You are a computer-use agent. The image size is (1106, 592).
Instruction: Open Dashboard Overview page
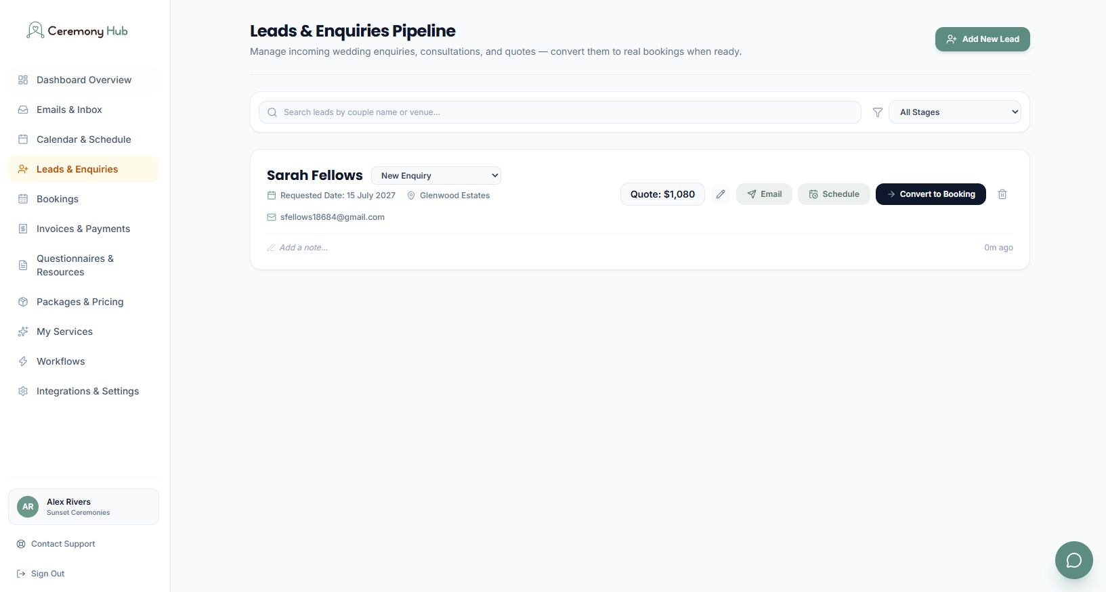[x=84, y=80]
